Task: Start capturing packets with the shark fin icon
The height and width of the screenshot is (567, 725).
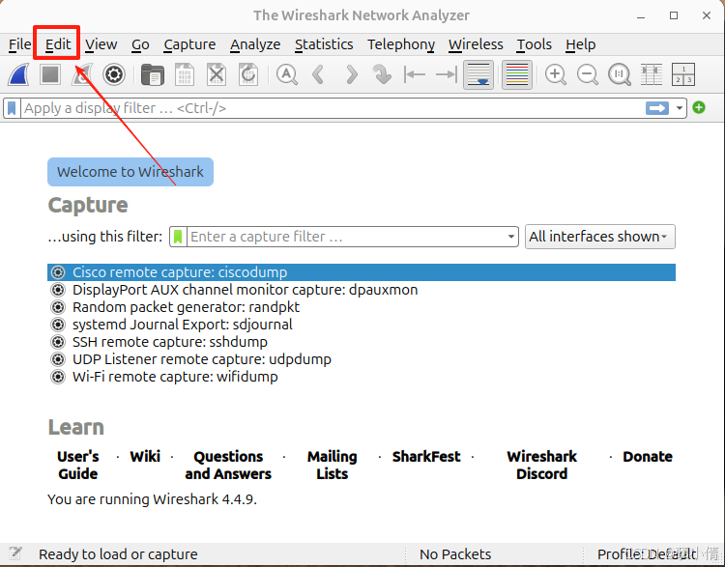Action: pyautogui.click(x=19, y=74)
